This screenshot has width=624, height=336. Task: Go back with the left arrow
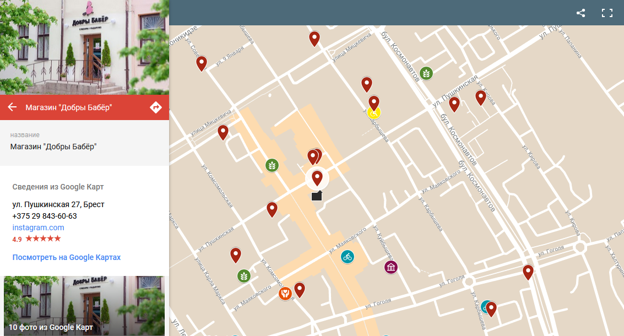(x=12, y=107)
